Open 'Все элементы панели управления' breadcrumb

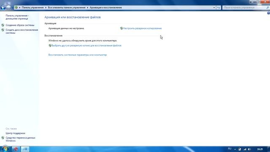(67, 8)
